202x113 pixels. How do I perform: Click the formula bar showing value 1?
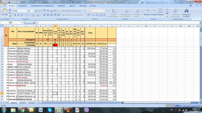pyautogui.click(x=118, y=23)
